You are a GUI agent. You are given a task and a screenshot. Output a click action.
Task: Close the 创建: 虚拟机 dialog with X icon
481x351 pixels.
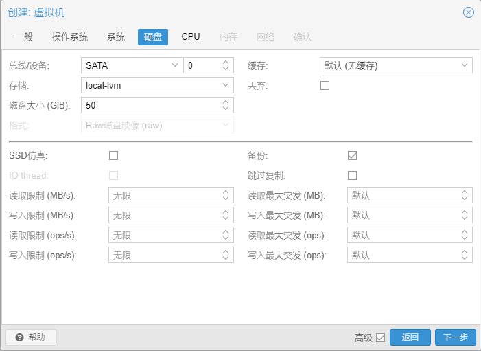point(468,12)
